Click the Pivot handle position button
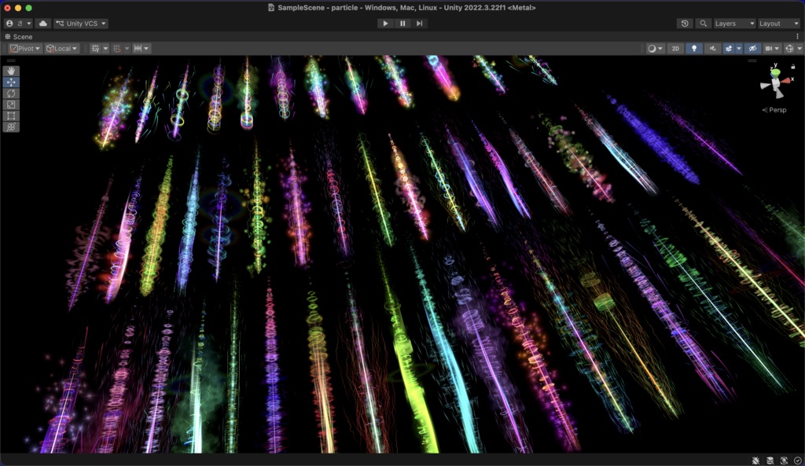Image resolution: width=805 pixels, height=466 pixels. click(24, 48)
